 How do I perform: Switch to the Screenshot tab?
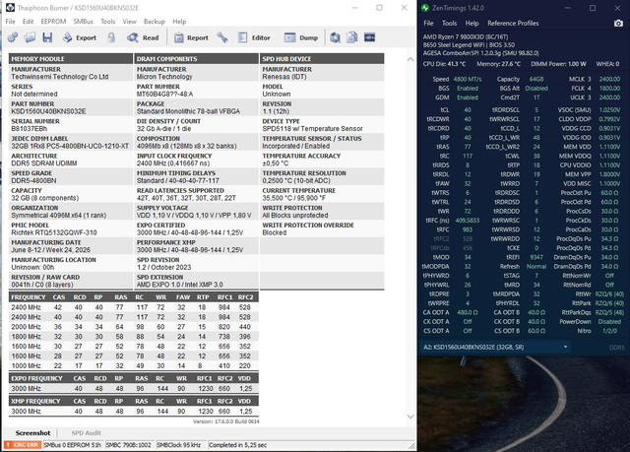tap(32, 432)
